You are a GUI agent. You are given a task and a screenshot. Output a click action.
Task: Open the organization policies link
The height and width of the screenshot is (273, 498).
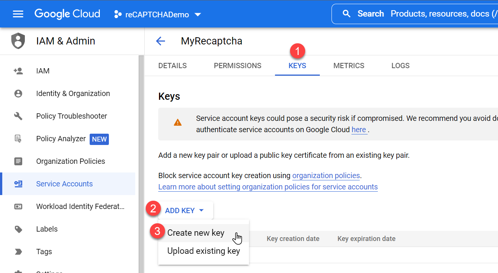point(326,175)
